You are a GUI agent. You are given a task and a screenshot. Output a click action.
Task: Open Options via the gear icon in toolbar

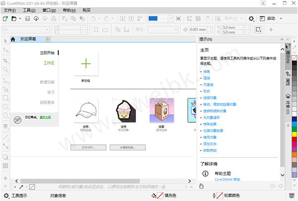tap(251, 19)
